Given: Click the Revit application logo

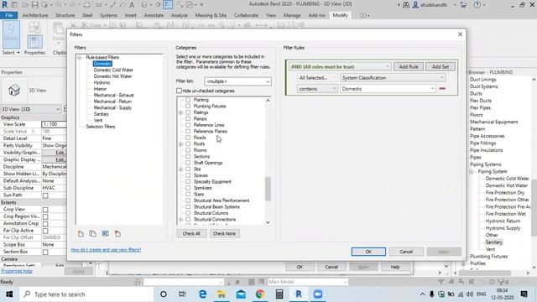Looking at the screenshot, I should tap(5, 5).
